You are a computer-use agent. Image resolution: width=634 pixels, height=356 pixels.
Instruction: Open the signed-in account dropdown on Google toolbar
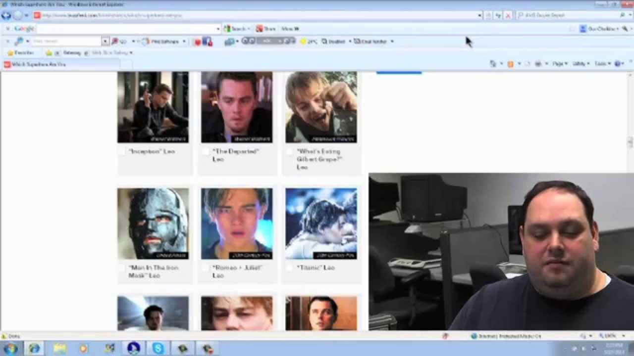click(x=600, y=29)
